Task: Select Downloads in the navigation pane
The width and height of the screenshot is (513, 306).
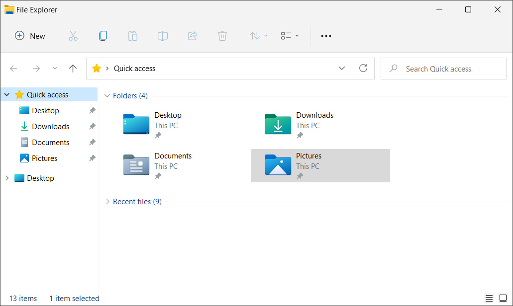Action: point(50,126)
